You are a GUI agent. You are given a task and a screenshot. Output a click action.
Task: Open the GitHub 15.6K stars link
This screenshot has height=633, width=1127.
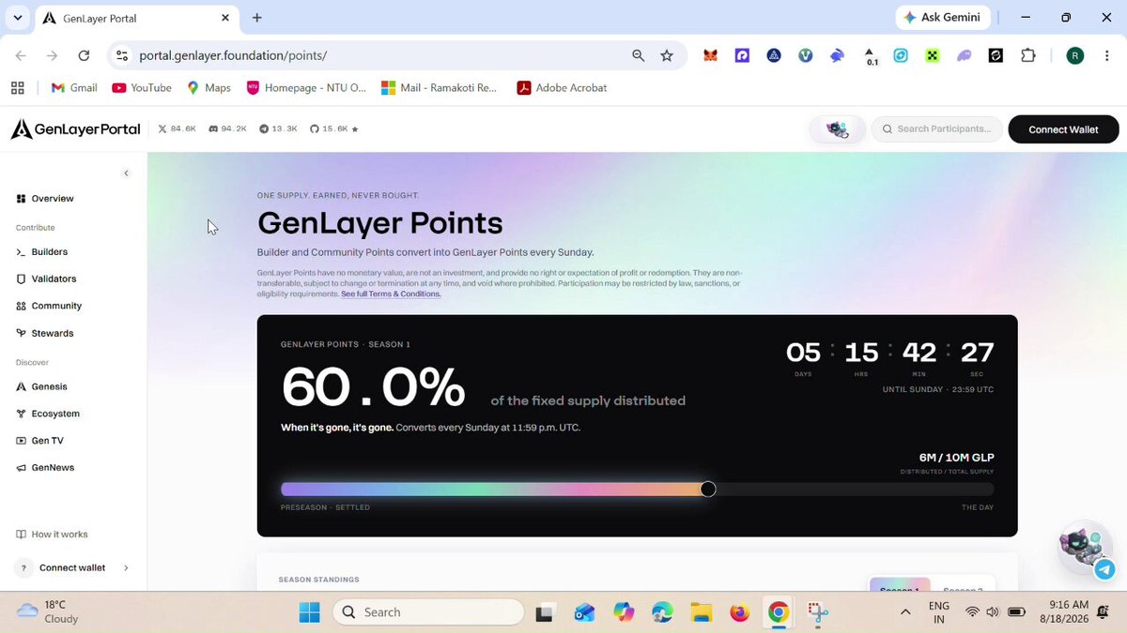pos(334,129)
